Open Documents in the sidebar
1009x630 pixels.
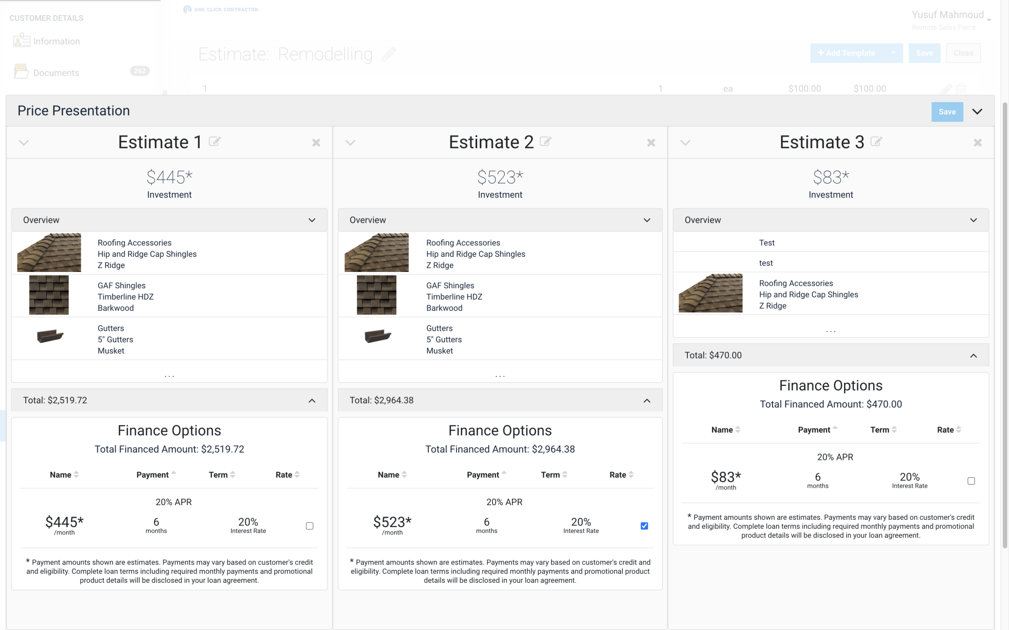56,72
